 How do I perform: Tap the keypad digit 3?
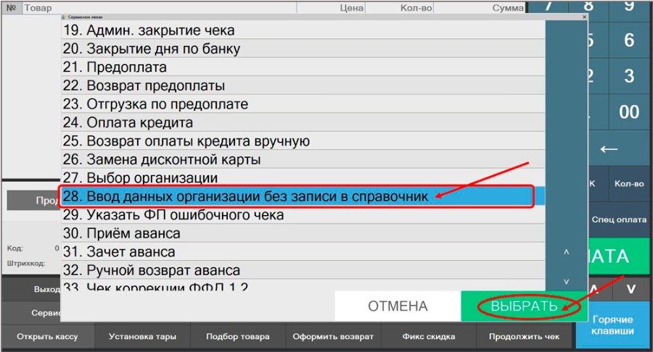[629, 76]
